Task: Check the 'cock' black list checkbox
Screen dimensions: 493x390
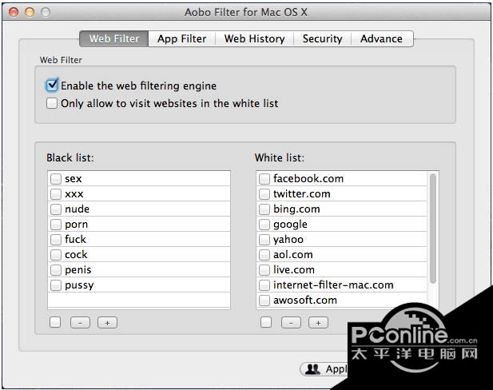Action: click(56, 254)
